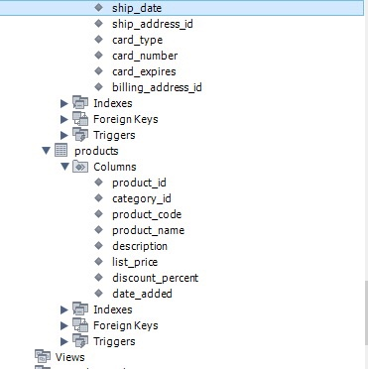
Task: Select the list_price column
Action: (135, 262)
